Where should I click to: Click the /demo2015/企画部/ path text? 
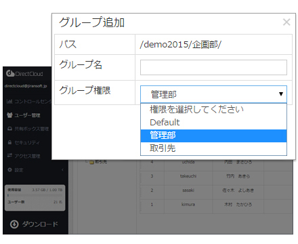point(180,45)
